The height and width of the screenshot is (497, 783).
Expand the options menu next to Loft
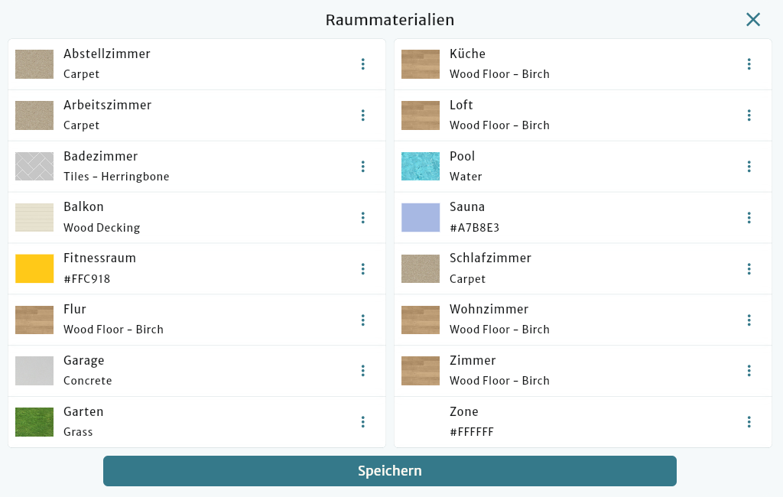coord(749,115)
